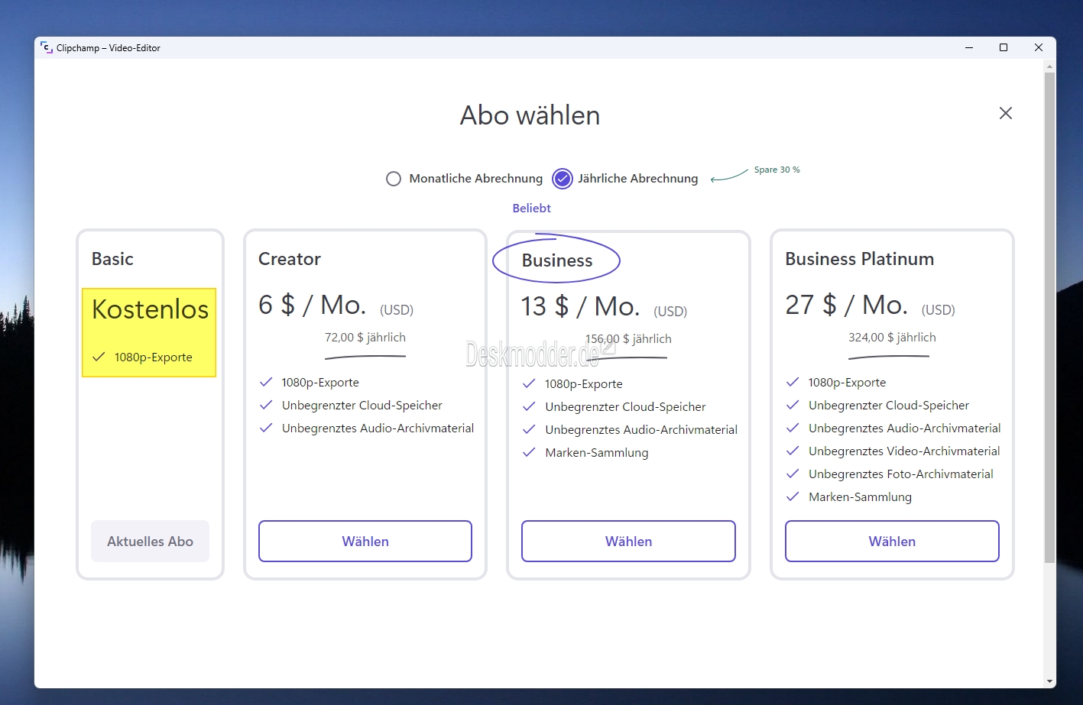Click Marken-Sammlung in Business Platinum plan
The height and width of the screenshot is (705, 1083).
pyautogui.click(x=860, y=497)
